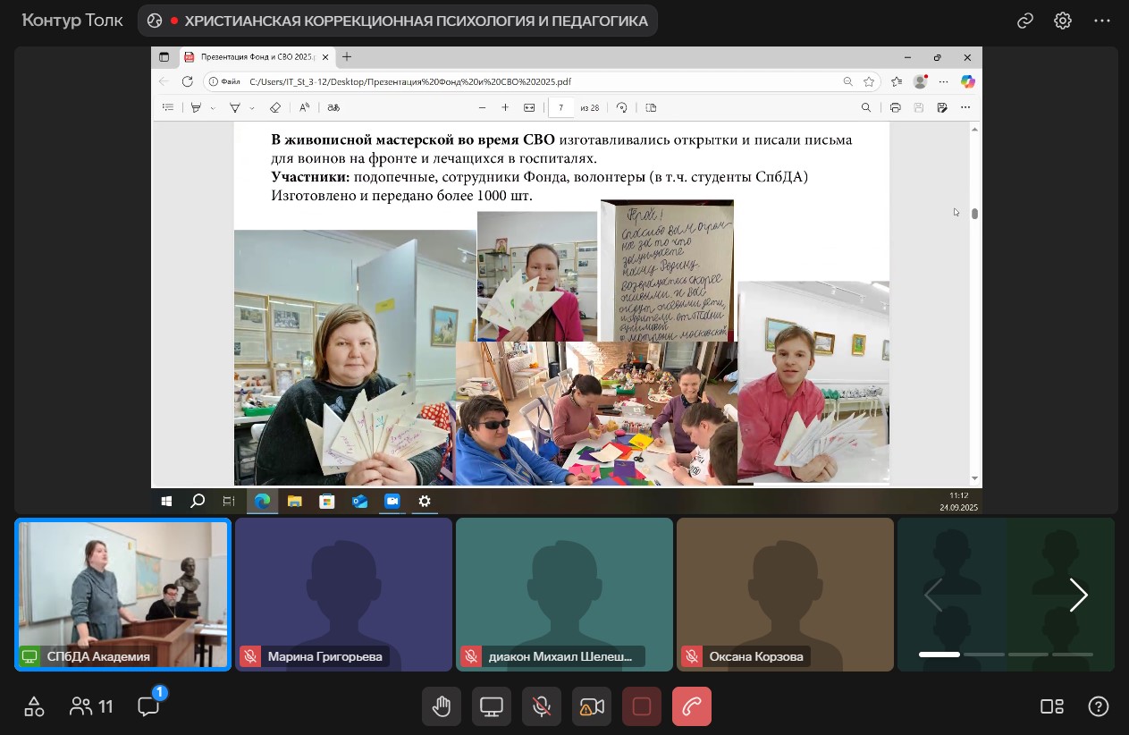Image resolution: width=1129 pixels, height=735 pixels.
Task: Raise your hand in the meeting
Action: tap(442, 706)
